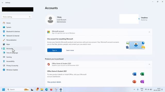Click the microphone icon in system tray
The width and height of the screenshot is (165, 92).
coord(138,89)
